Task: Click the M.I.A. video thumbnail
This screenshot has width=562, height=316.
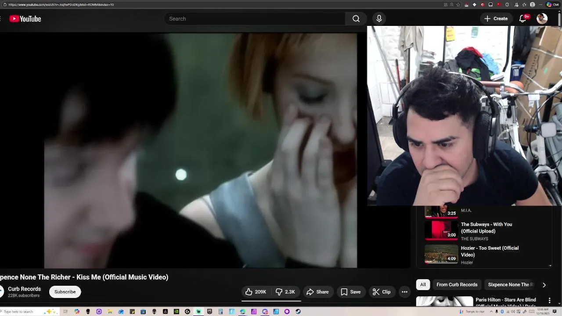Action: click(x=441, y=212)
